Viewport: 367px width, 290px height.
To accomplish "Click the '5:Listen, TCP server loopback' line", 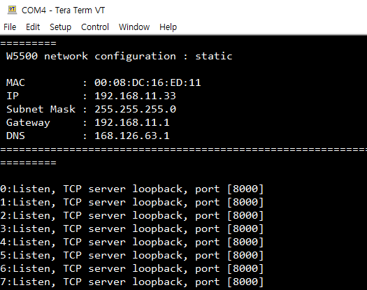I will click(x=132, y=255).
